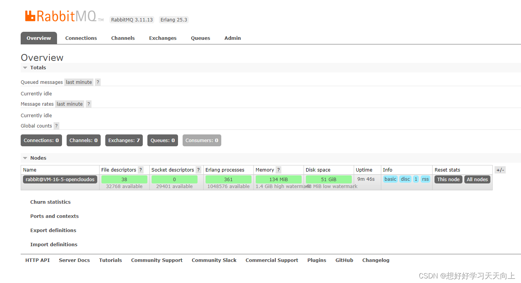This screenshot has width=521, height=283.
Task: Click the RabbitMQ 3.11.13 version label
Action: (x=132, y=20)
